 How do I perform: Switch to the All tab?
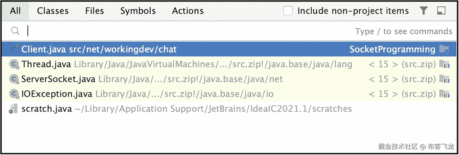click(x=15, y=11)
